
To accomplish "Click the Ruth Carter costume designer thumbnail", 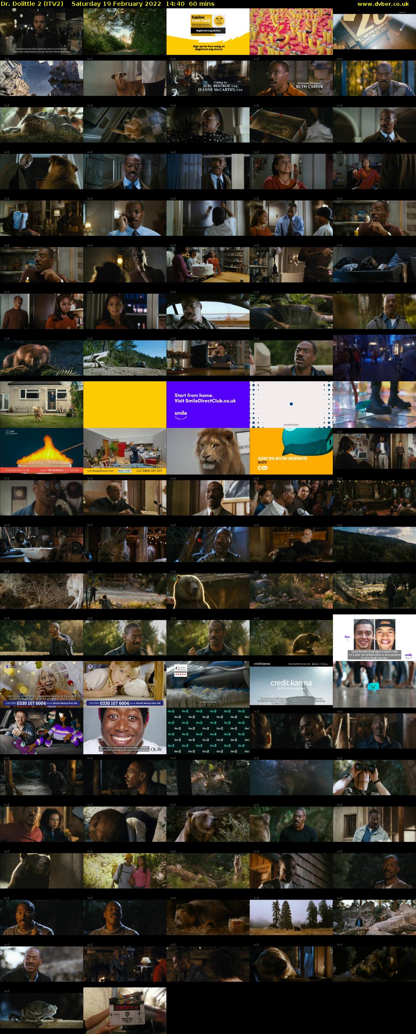I will [291, 78].
